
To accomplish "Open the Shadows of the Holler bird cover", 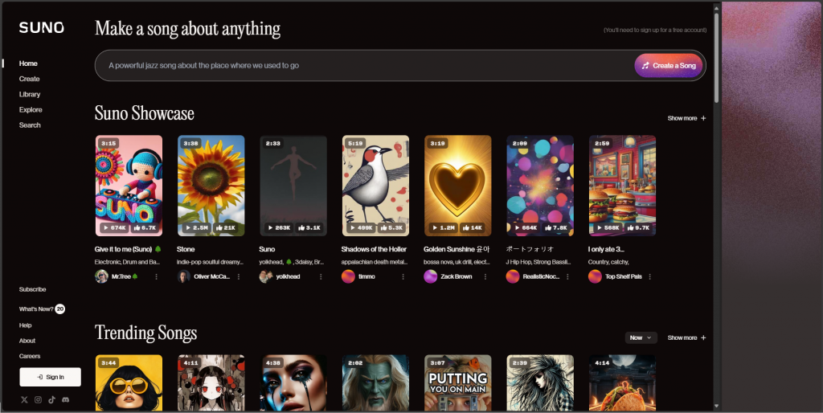I will tap(375, 186).
